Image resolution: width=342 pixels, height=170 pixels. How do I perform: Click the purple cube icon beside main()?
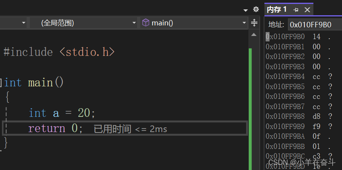(145, 23)
